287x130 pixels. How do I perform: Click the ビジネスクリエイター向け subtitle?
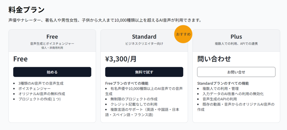pos(144,44)
